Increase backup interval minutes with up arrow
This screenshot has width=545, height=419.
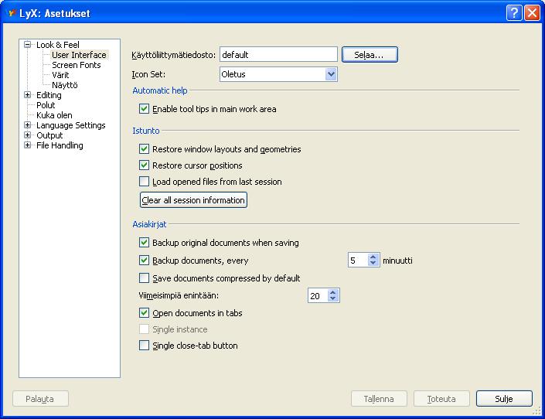(373, 257)
